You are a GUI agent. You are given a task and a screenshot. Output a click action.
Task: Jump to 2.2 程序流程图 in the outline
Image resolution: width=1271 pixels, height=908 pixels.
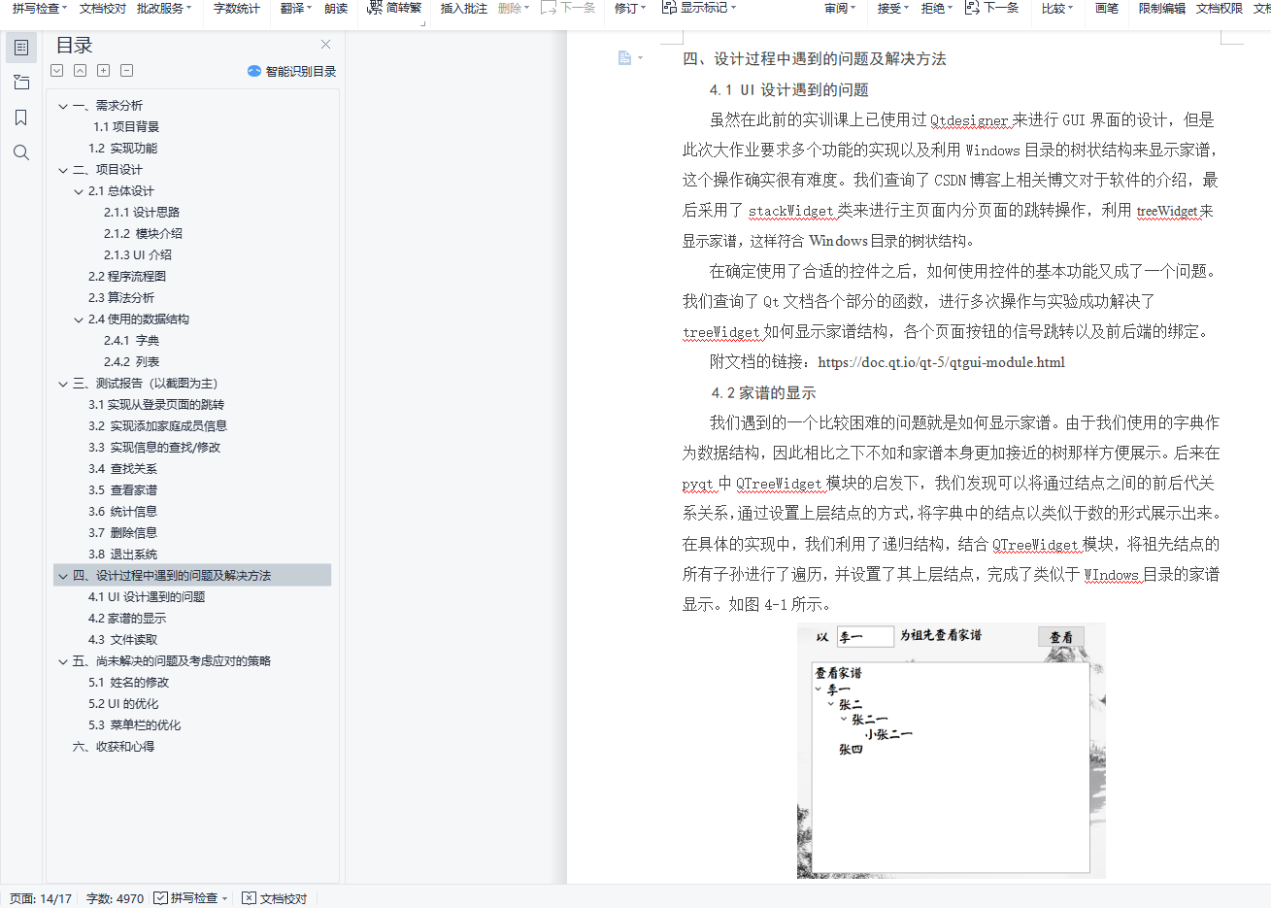click(x=127, y=277)
